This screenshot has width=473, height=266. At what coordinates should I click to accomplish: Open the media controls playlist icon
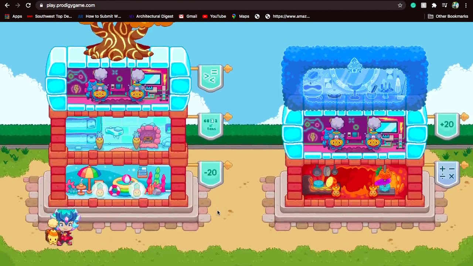[445, 5]
